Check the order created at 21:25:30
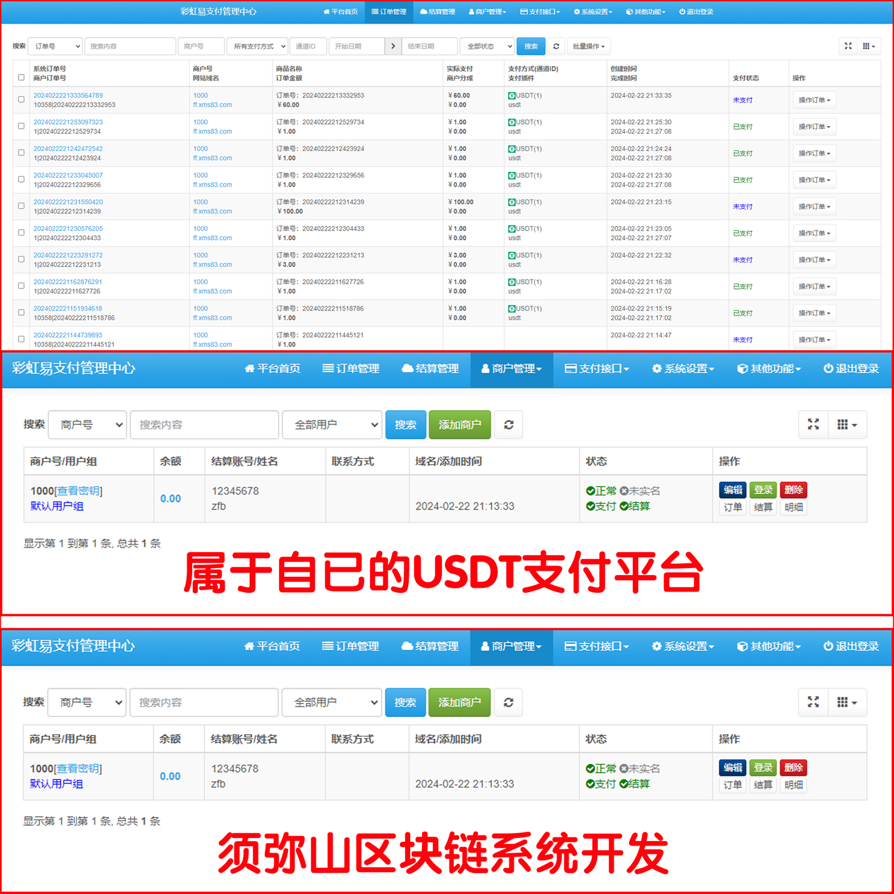This screenshot has width=894, height=894. coord(21,127)
